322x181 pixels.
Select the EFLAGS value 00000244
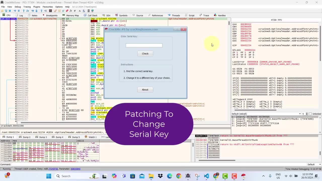click(x=250, y=50)
